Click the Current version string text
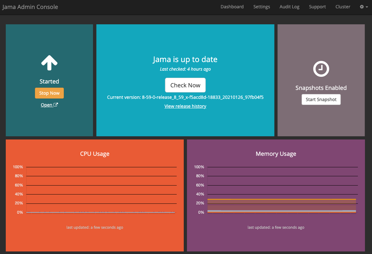The image size is (372, 254). point(185,97)
